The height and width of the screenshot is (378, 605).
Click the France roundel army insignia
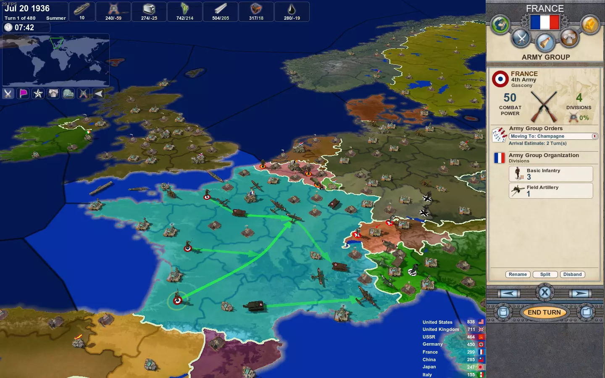click(500, 79)
